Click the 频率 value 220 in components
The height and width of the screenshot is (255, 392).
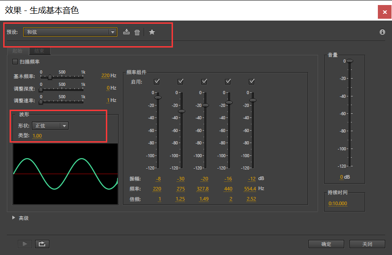point(157,189)
